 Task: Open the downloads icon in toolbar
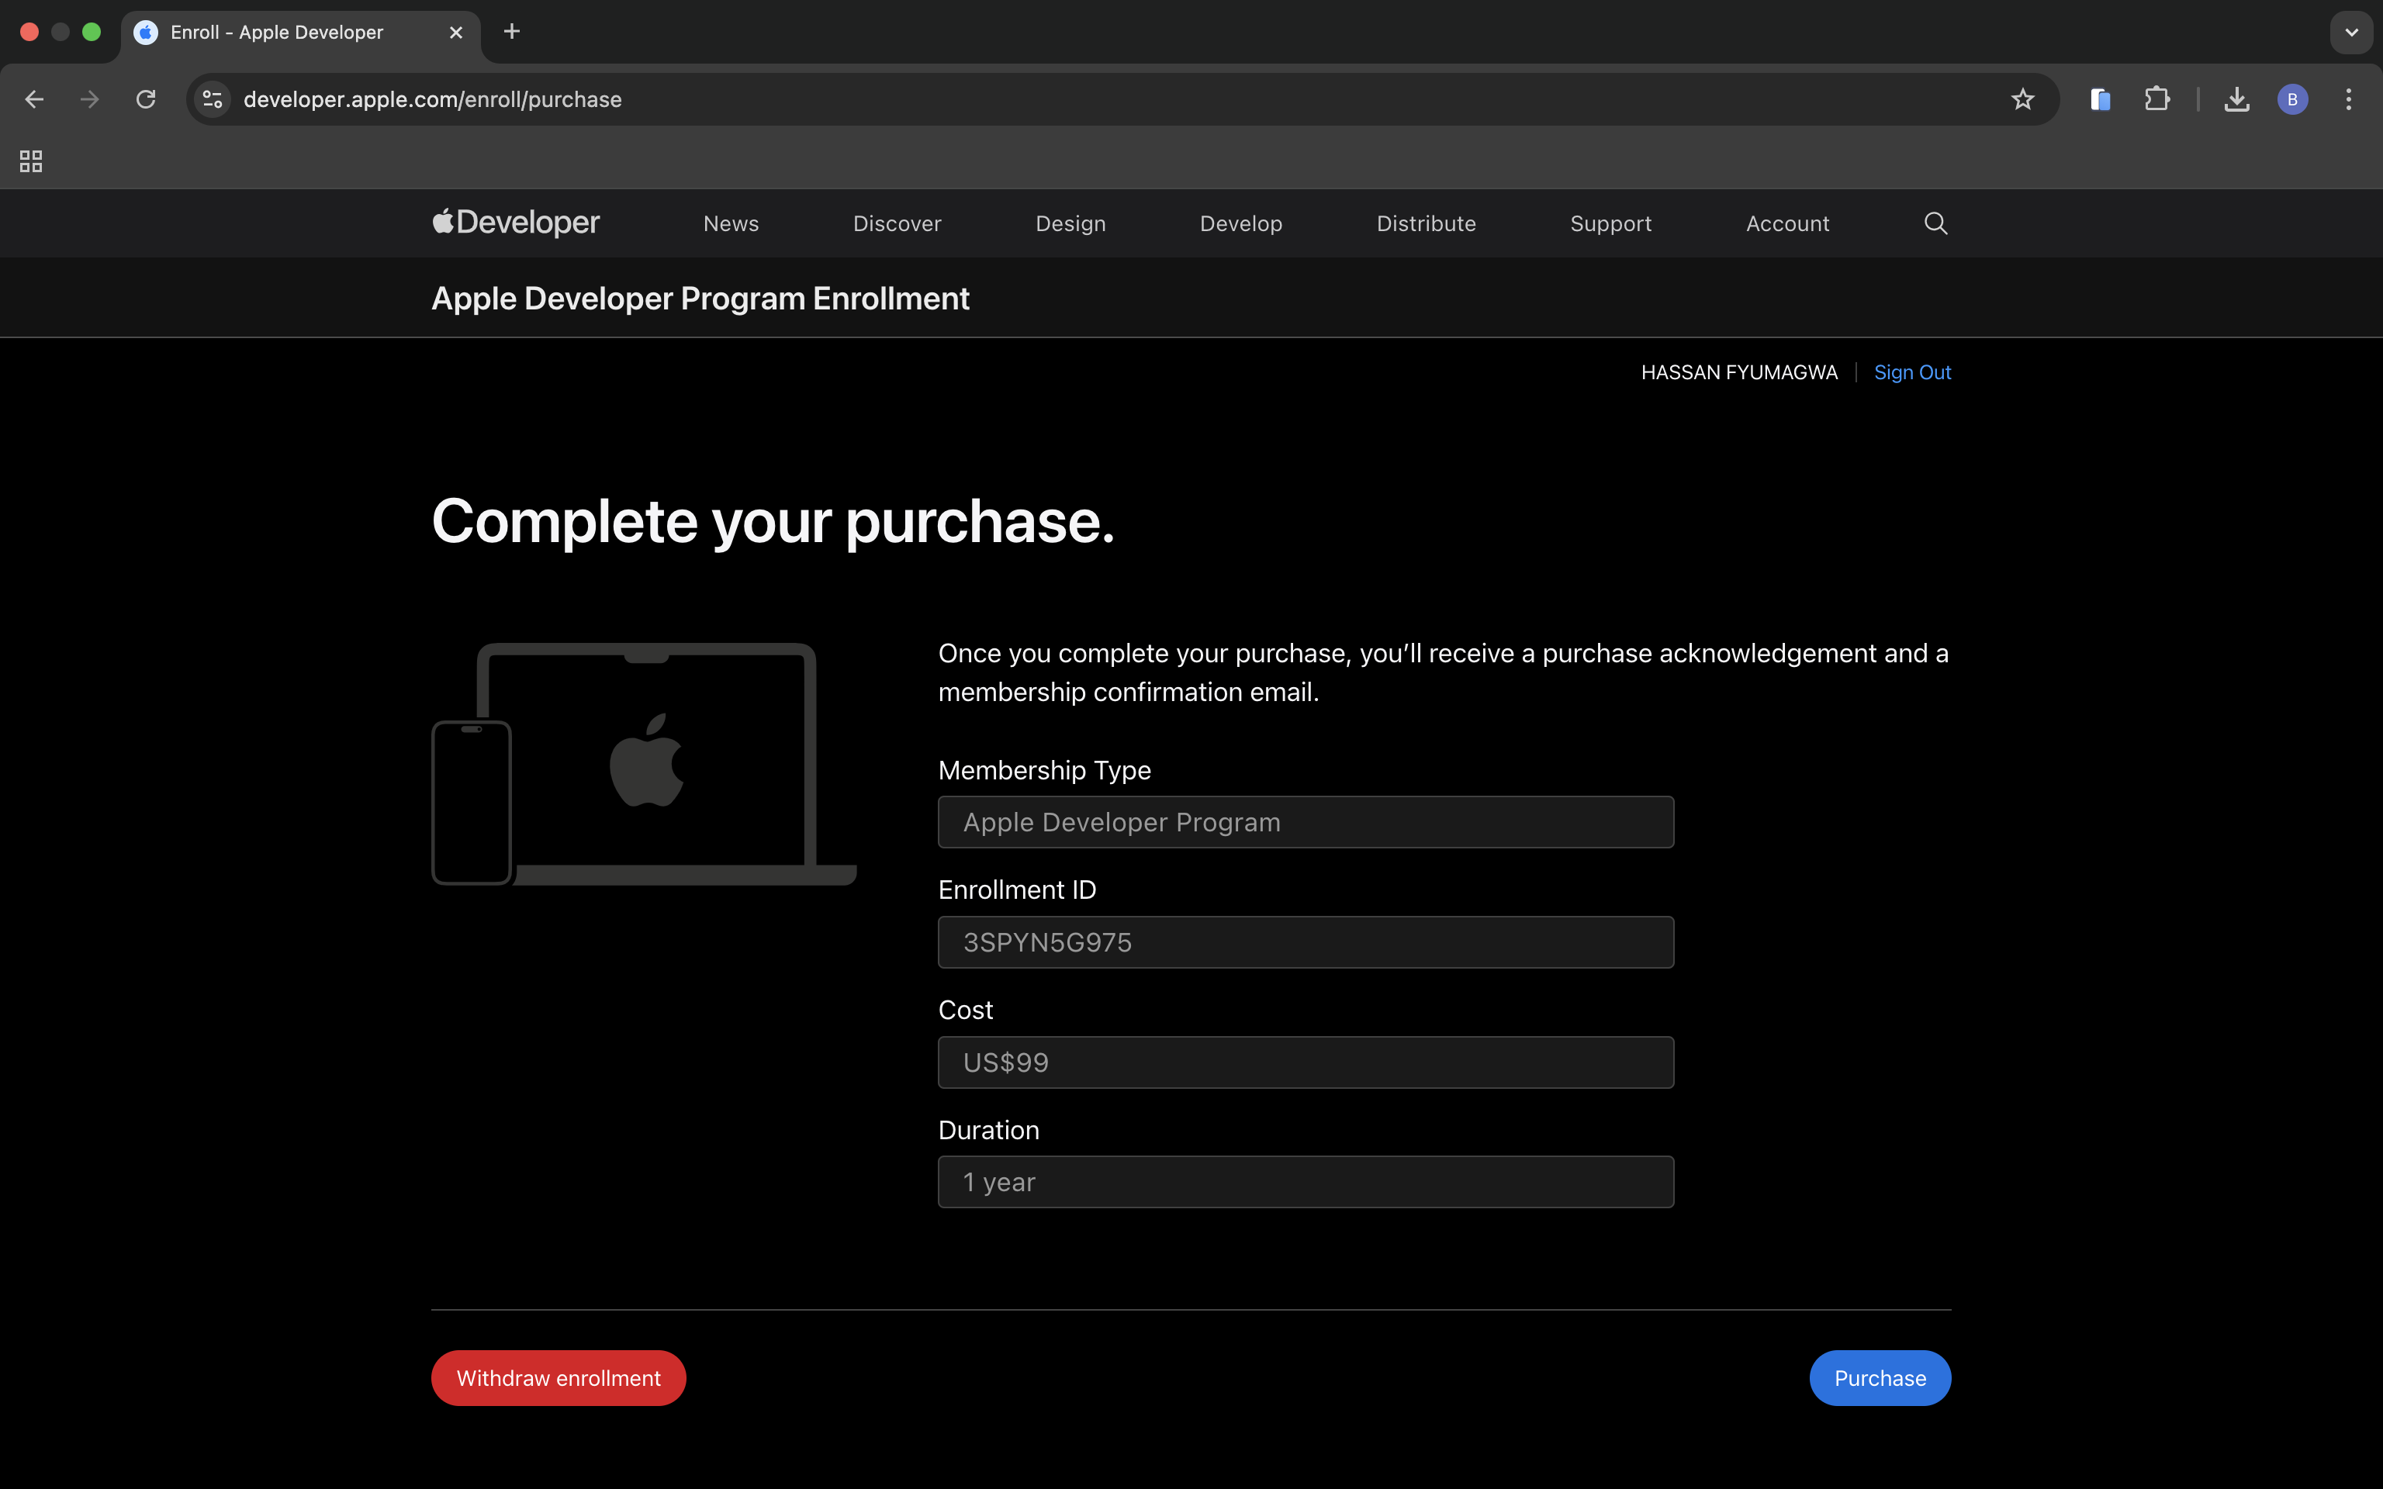pyautogui.click(x=2236, y=99)
